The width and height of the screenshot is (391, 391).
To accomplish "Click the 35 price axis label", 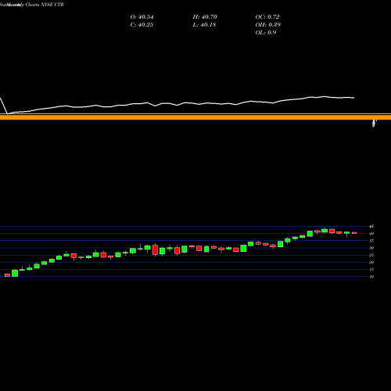I will (371, 241).
